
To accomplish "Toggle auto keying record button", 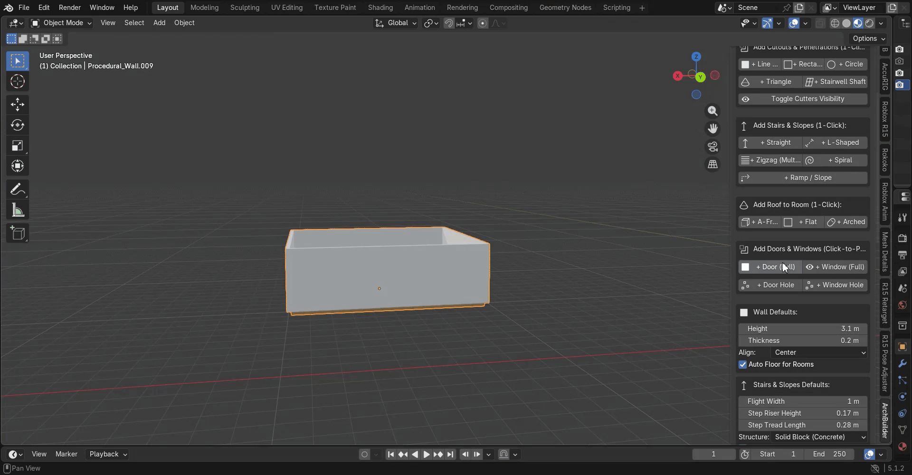I will point(364,455).
